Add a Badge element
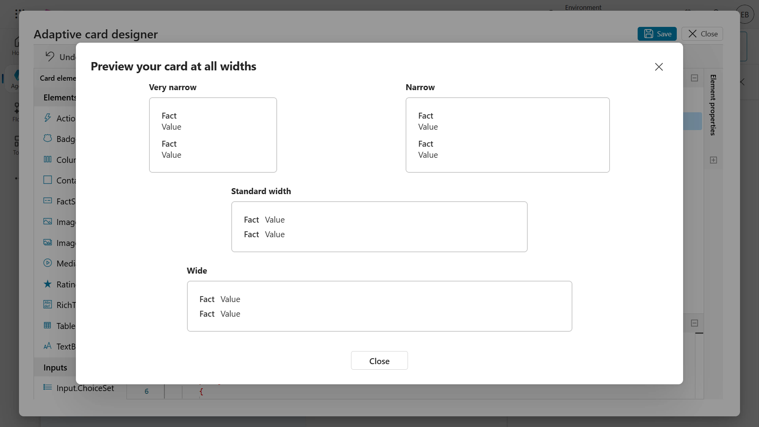Screen dimensions: 759x427 pyautogui.click(x=48, y=139)
